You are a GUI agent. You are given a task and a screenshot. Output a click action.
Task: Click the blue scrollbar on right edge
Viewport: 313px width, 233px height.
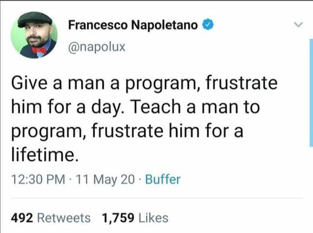pos(311,93)
